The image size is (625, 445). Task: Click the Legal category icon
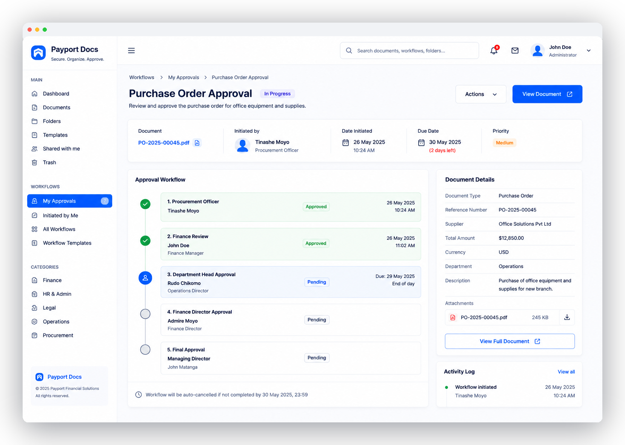(x=34, y=308)
